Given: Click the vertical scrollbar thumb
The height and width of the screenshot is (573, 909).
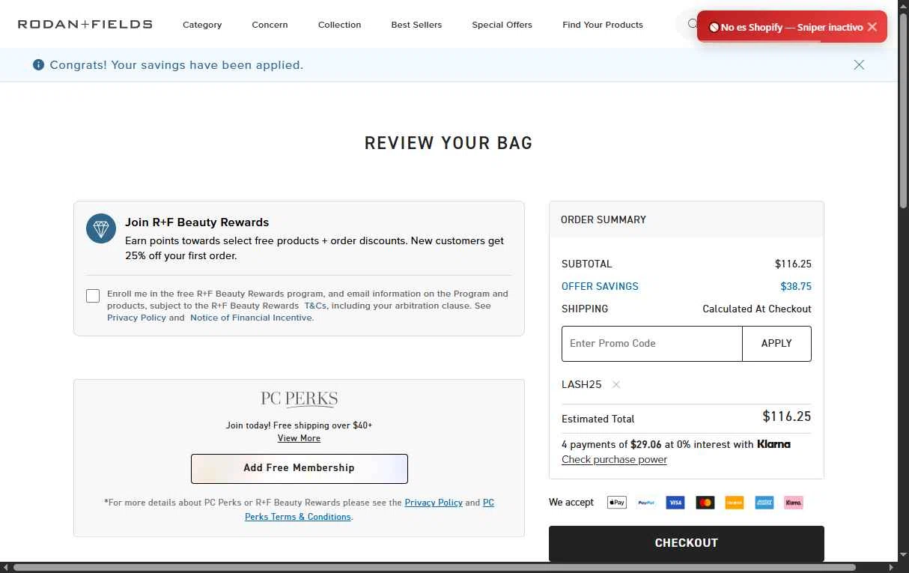Looking at the screenshot, I should pyautogui.click(x=903, y=111).
